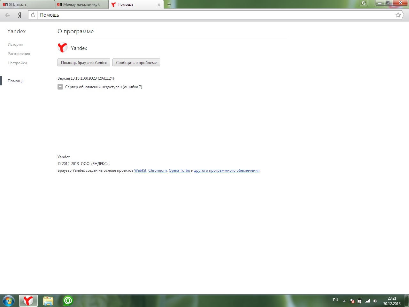The height and width of the screenshot is (307, 409).
Task: Open the Chromium link
Action: click(x=158, y=170)
